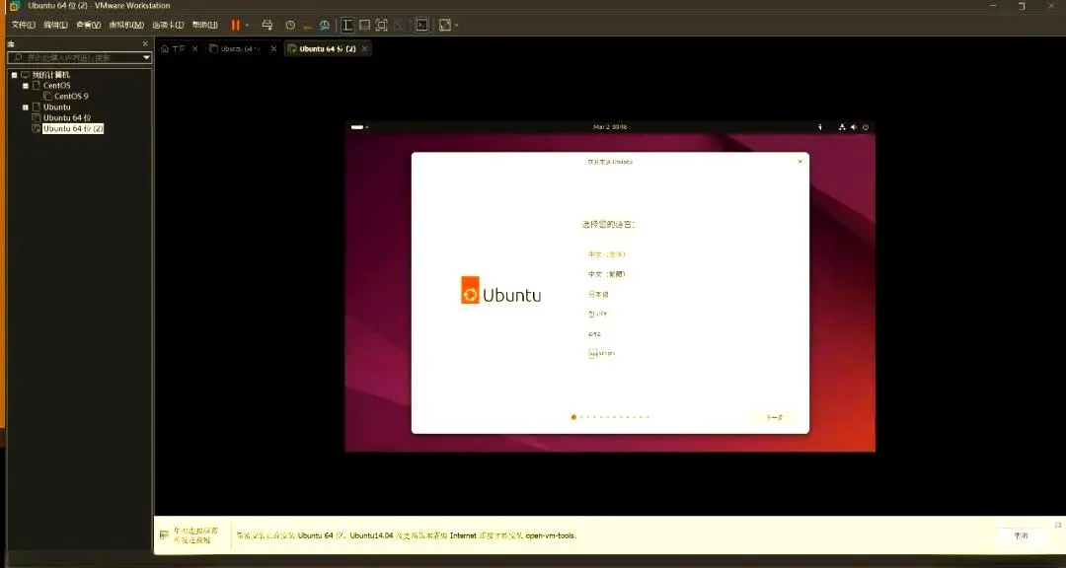Click the date and time in Ubuntu top bar
The image size is (1066, 568).
click(x=610, y=127)
